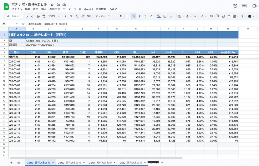The height and width of the screenshot is (166, 259).
Task: Open zoom 100% dropdown
Action: pyautogui.click(x=54, y=16)
